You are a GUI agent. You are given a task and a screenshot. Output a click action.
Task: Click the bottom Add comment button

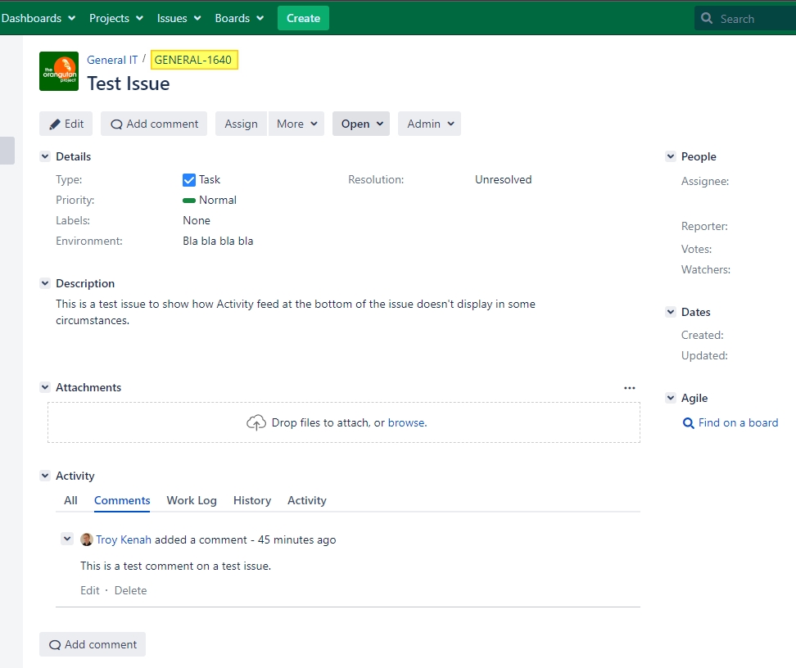tap(93, 644)
